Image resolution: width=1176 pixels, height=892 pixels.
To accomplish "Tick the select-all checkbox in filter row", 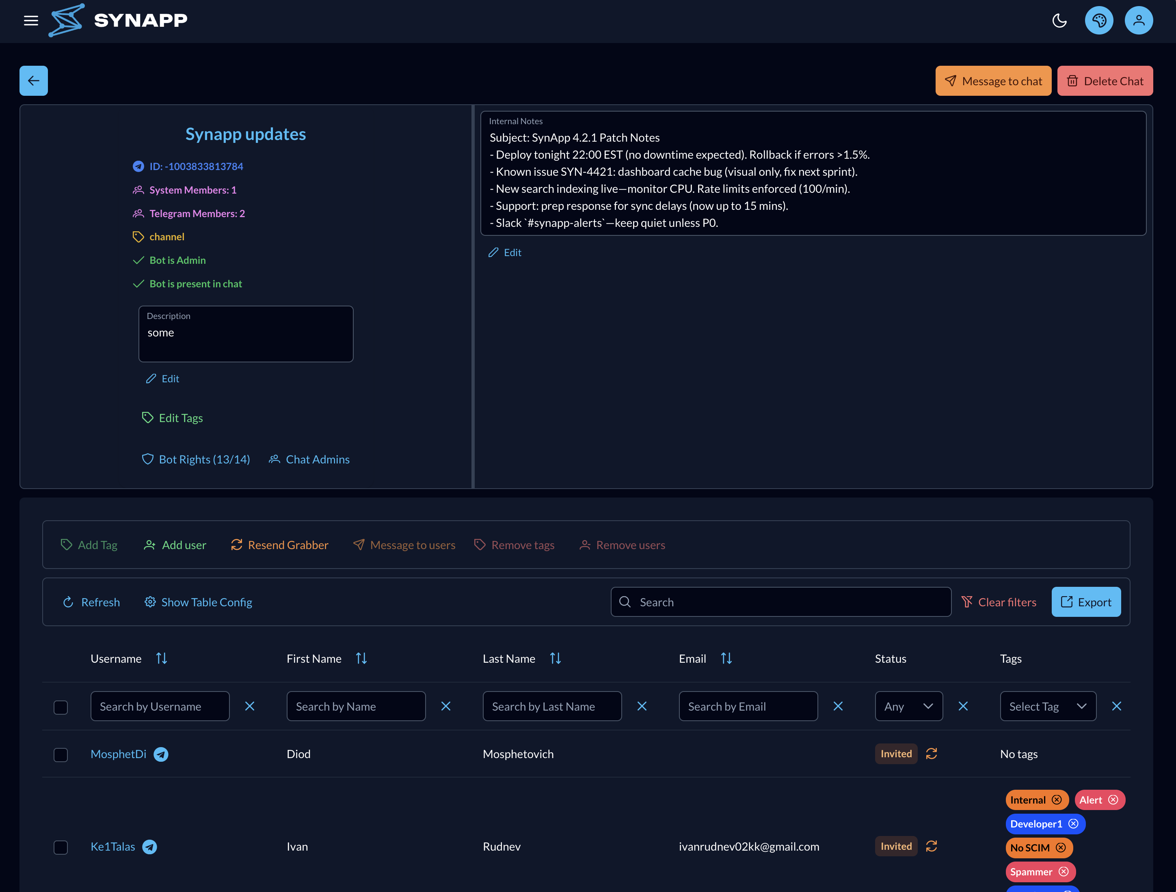I will coord(61,707).
